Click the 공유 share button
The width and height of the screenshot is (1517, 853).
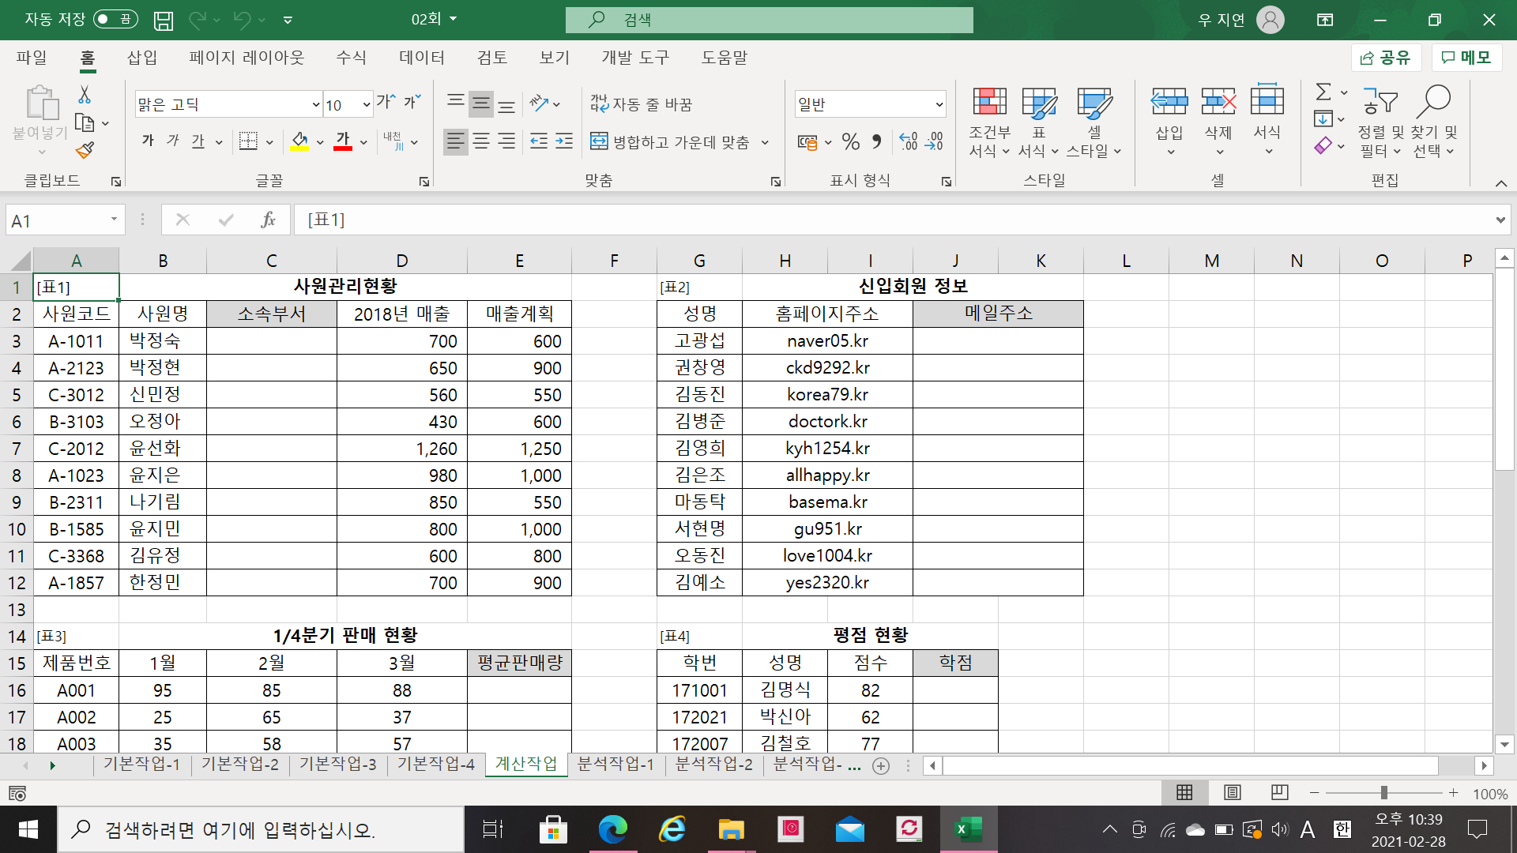[x=1386, y=58]
